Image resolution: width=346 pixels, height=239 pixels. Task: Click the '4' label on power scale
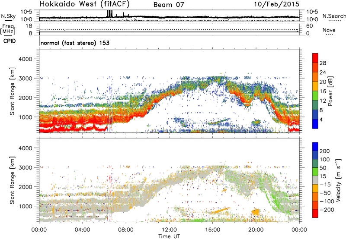(x=321, y=119)
